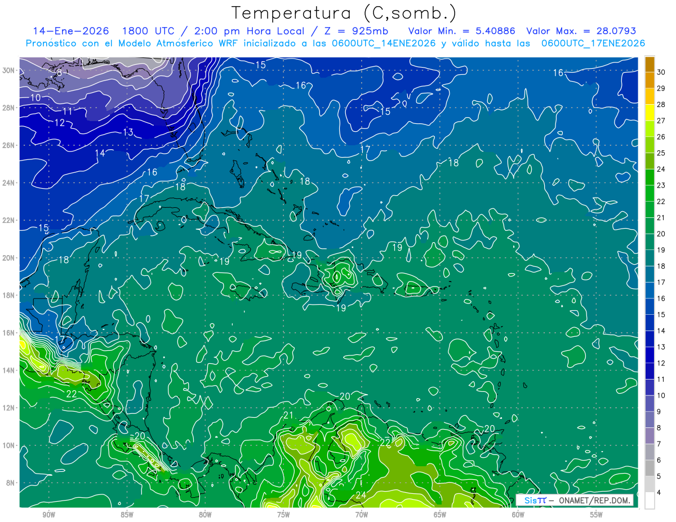Click legend scale label '9'
Viewport: 676px width, 522px height.
(x=659, y=412)
